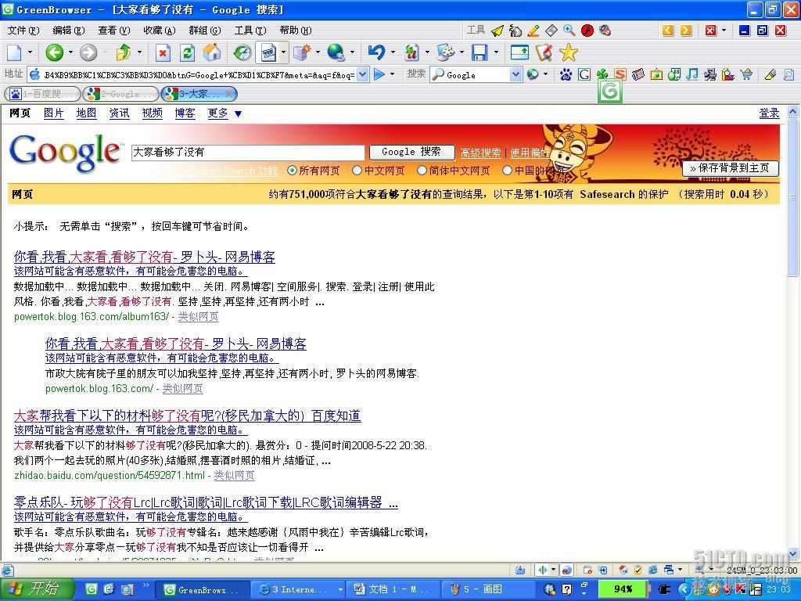The image size is (801, 601).
Task: Click the yellow star Favorites icon
Action: point(569,52)
